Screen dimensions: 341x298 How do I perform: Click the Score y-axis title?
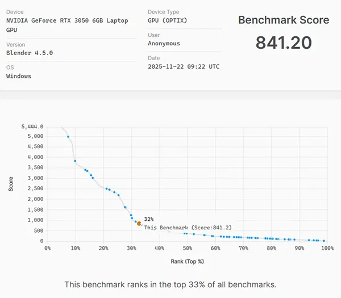(11, 185)
